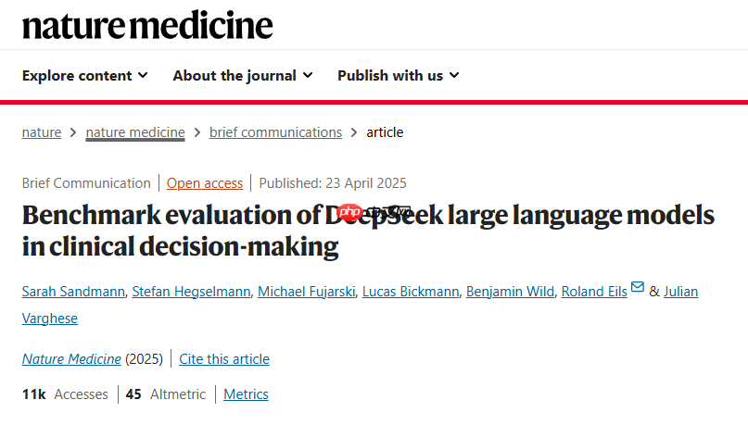The image size is (748, 425).
Task: Open author Benjamin Wild's details
Action: (510, 292)
